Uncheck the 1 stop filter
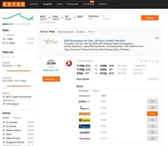This screenshot has width=168, height=146. pos(4,39)
